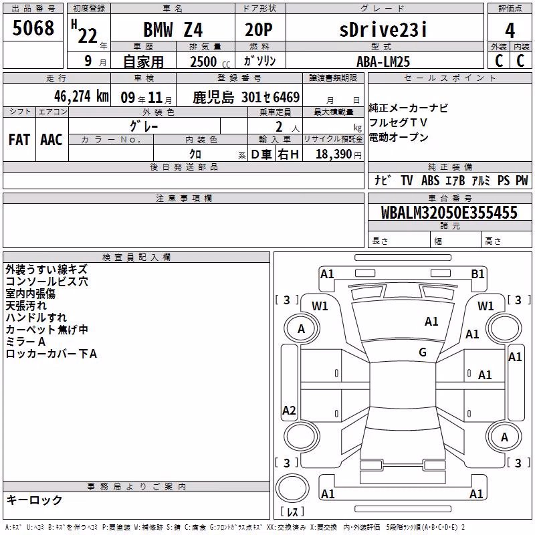
Task: Click inspector note 室内内張傷
Action: tap(30, 294)
